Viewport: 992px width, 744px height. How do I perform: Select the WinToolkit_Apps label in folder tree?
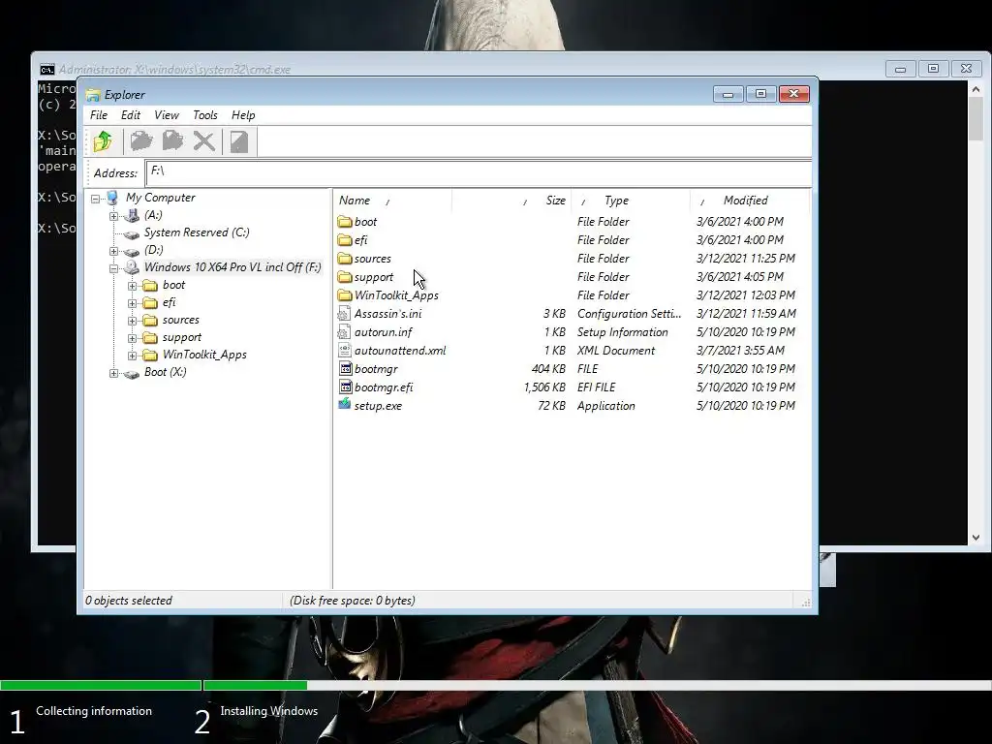point(204,355)
